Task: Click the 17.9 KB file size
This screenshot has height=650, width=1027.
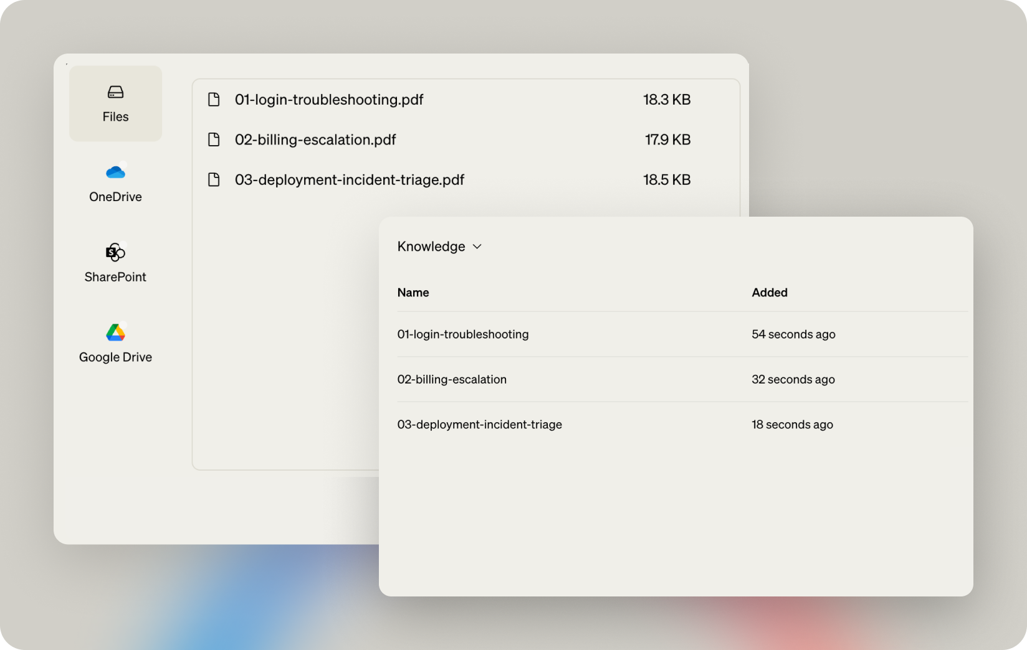Action: (667, 139)
